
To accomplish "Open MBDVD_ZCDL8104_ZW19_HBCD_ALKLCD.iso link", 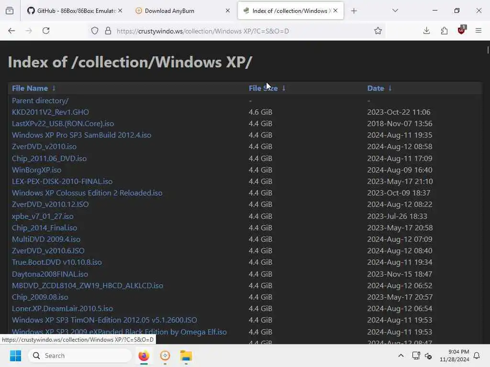I will click(88, 286).
